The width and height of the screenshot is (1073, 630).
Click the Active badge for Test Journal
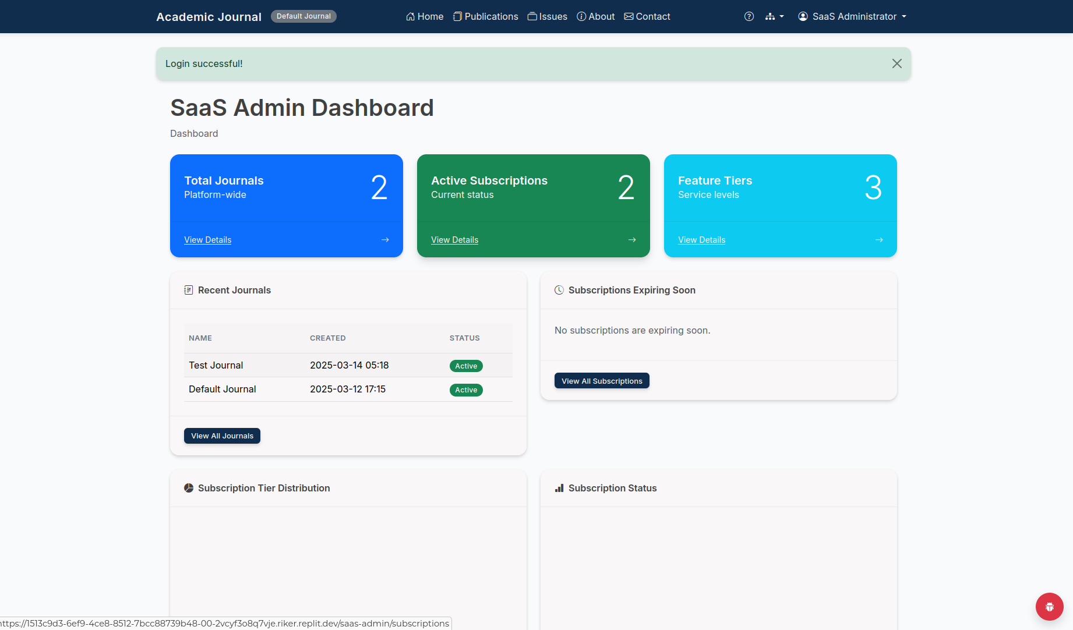[x=466, y=366]
